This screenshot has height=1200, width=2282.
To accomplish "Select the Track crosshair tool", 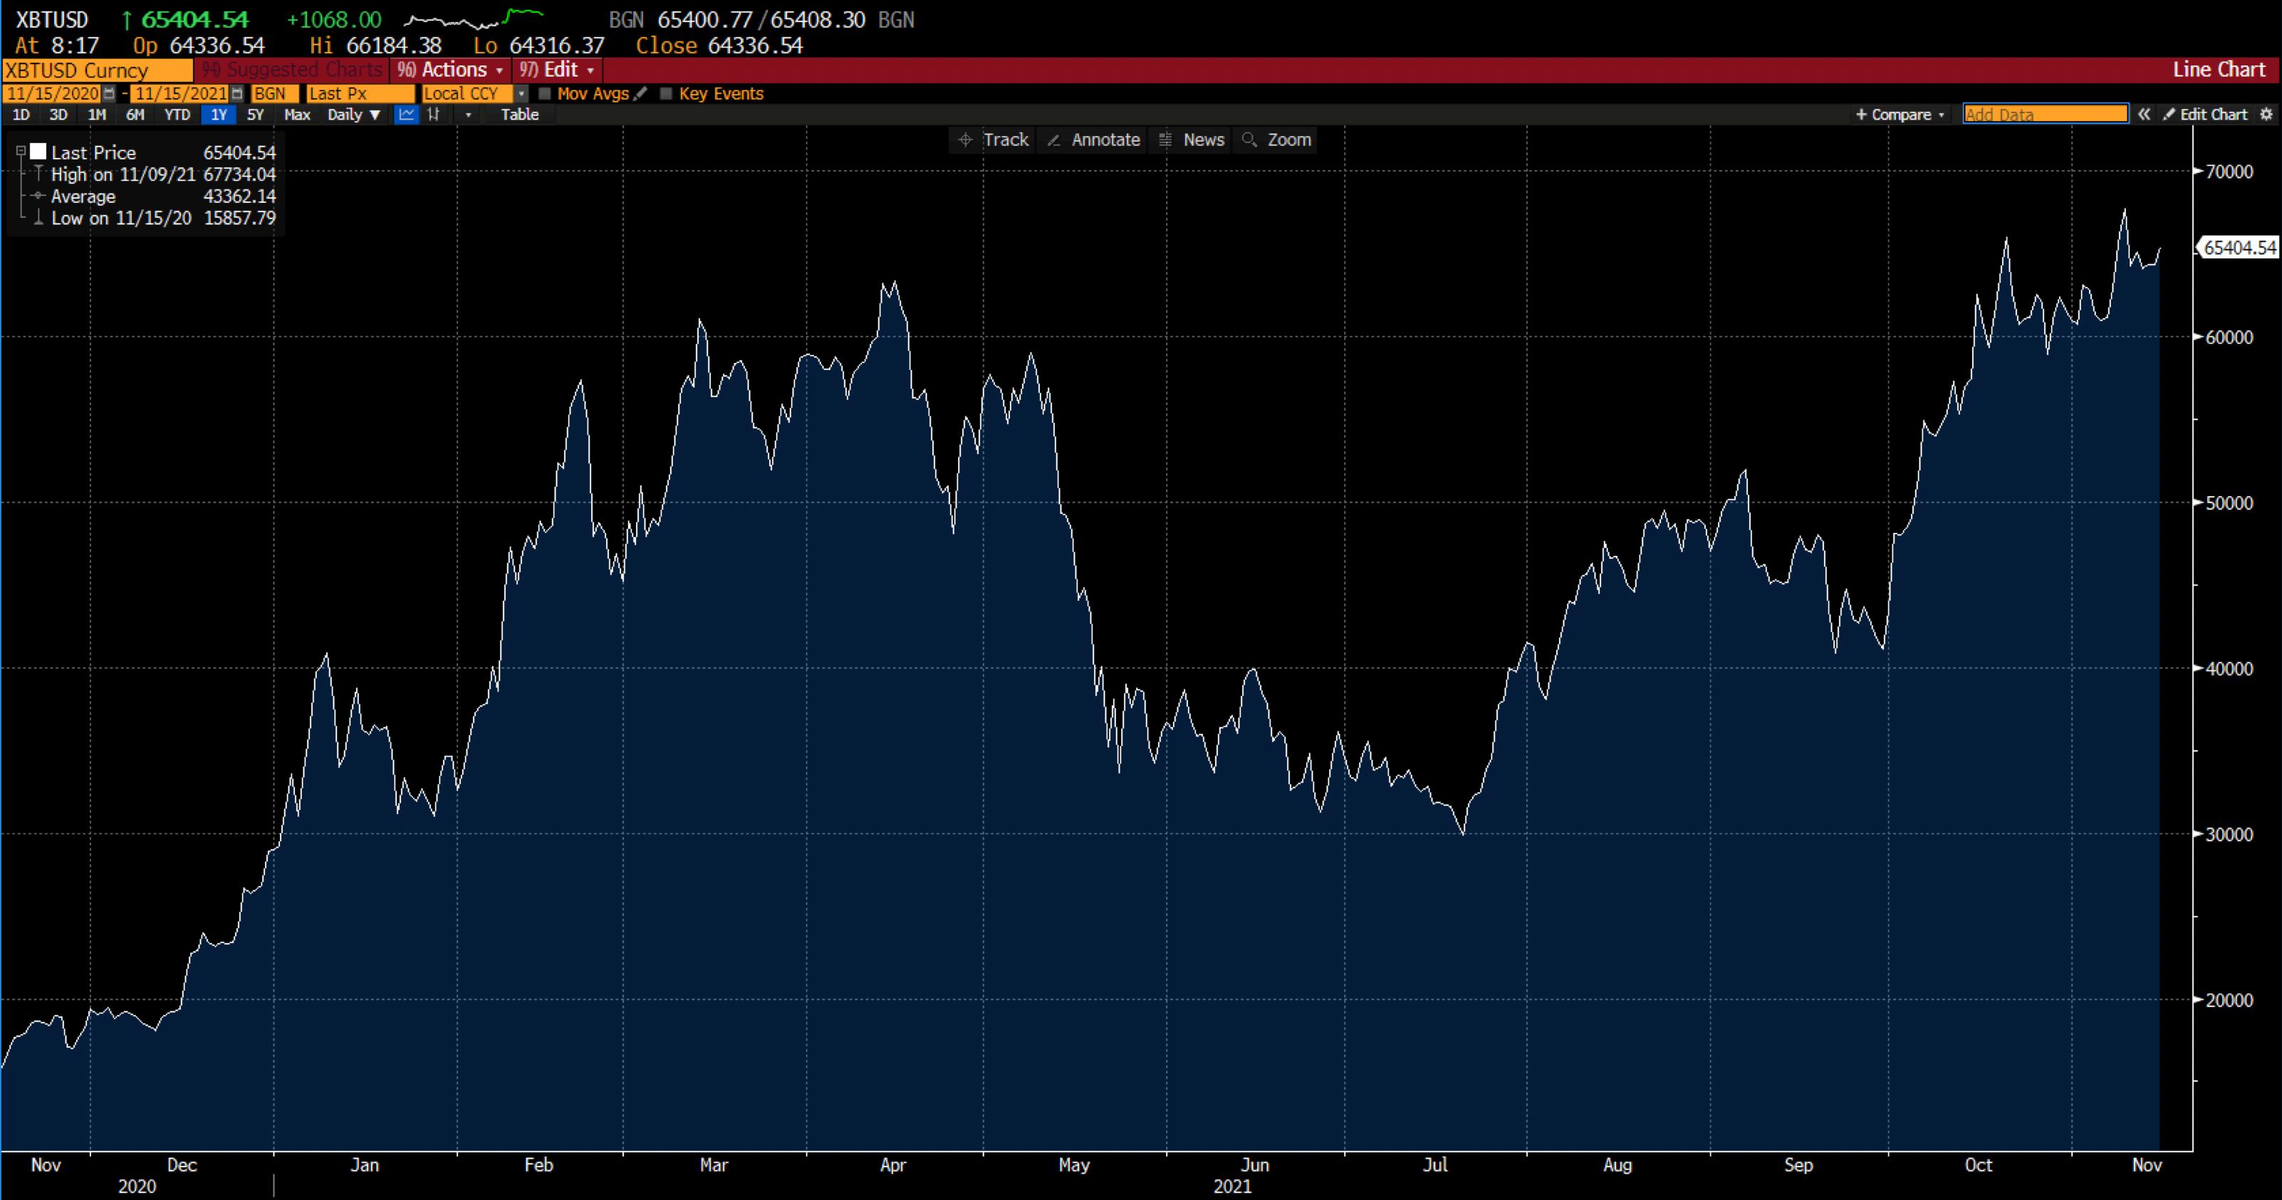I will 991,139.
